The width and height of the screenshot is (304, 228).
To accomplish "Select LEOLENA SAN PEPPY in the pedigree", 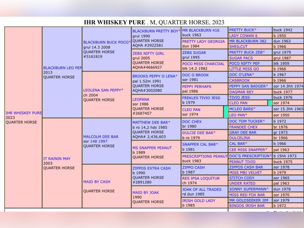I will [103, 91].
